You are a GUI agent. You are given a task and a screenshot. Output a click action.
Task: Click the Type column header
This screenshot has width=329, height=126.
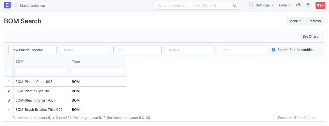[x=76, y=62]
